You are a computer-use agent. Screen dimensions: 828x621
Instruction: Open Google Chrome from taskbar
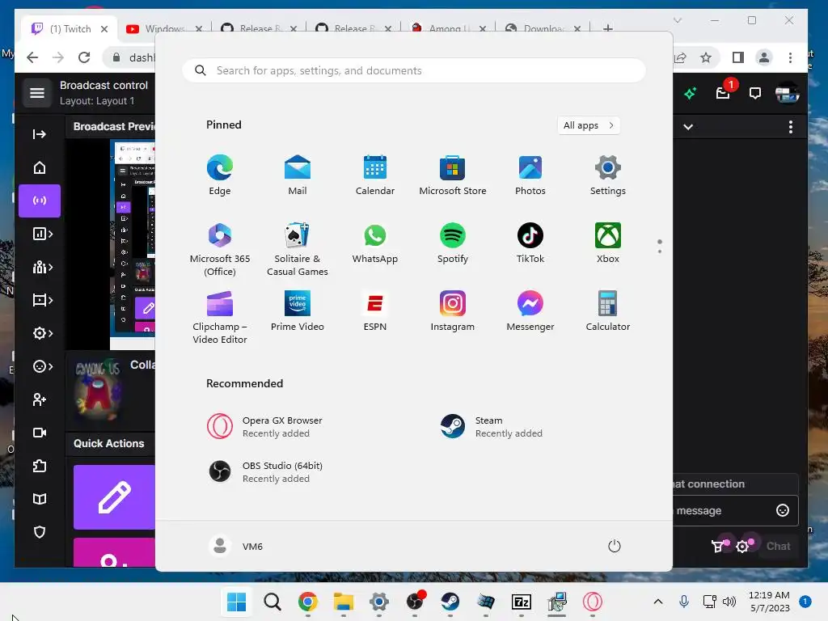(308, 602)
